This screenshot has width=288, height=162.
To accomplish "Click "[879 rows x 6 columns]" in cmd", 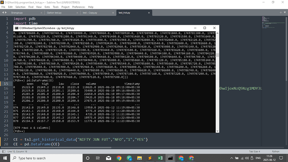I will [x=32, y=128].
